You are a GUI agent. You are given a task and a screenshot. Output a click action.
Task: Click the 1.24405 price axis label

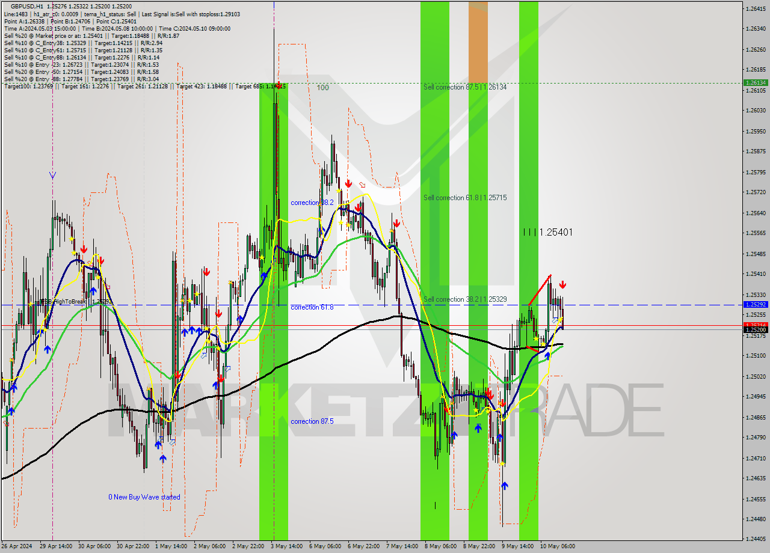pos(756,539)
